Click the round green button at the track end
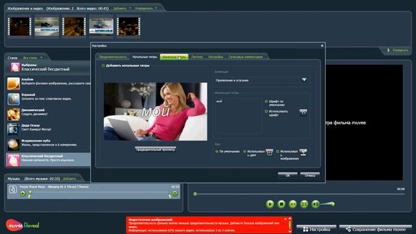This screenshot has width=416, height=234. pos(175,194)
